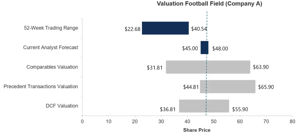299x135 pixels.
Task: Select the 52-Week Trading Range navy bar
Action: tap(165, 28)
